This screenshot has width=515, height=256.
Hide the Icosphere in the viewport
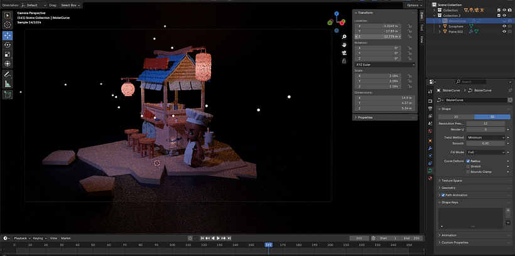504,26
